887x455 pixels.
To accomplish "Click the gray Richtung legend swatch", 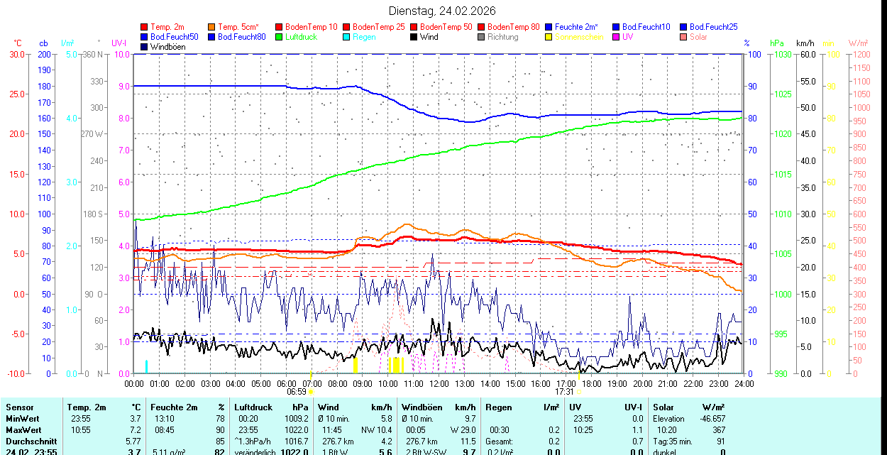I will pos(481,37).
